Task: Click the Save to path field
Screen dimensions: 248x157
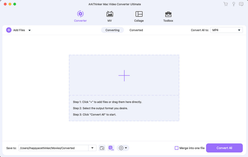Action: click(53, 148)
